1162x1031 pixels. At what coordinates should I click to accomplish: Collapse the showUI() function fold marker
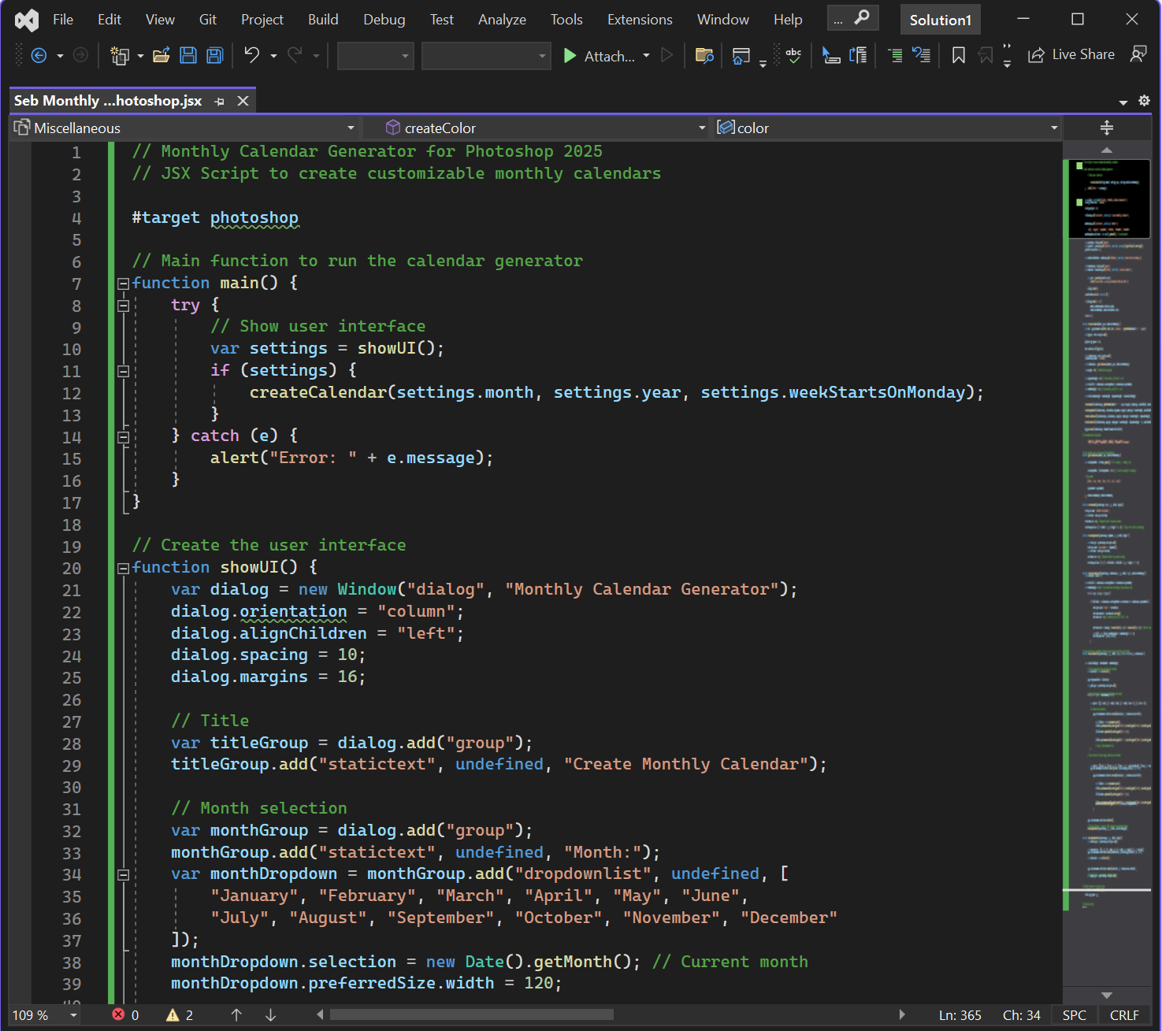pos(123,568)
